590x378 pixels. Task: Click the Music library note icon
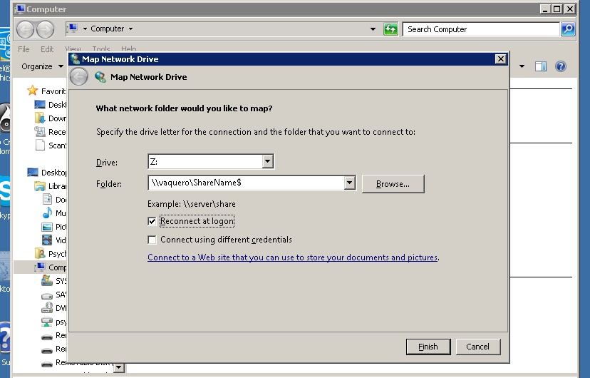(47, 213)
